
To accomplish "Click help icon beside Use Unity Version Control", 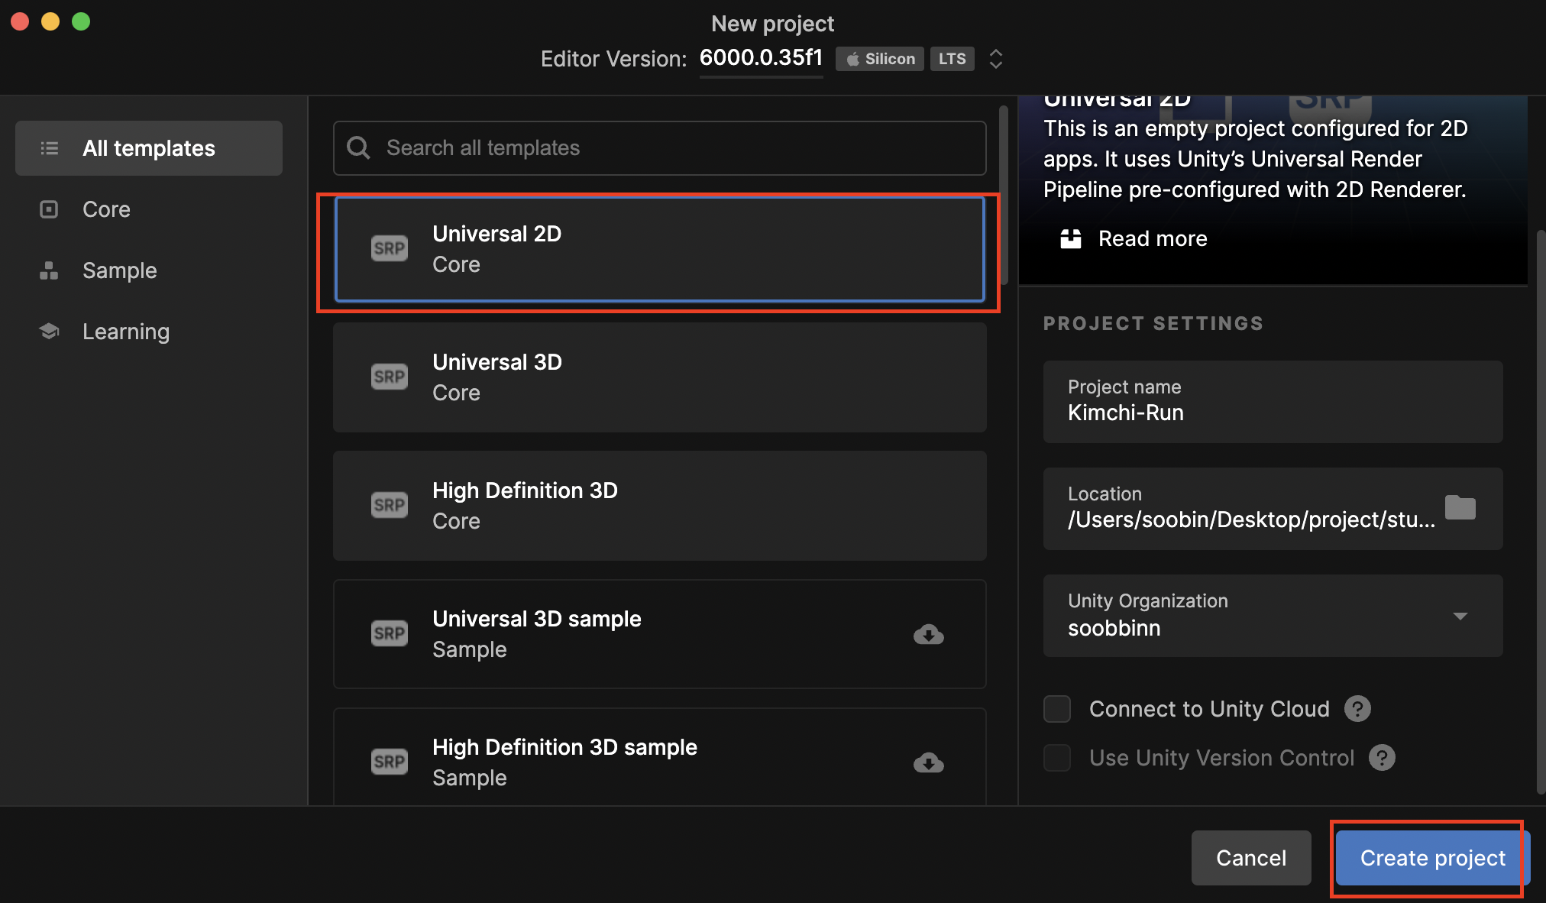I will pyautogui.click(x=1382, y=758).
